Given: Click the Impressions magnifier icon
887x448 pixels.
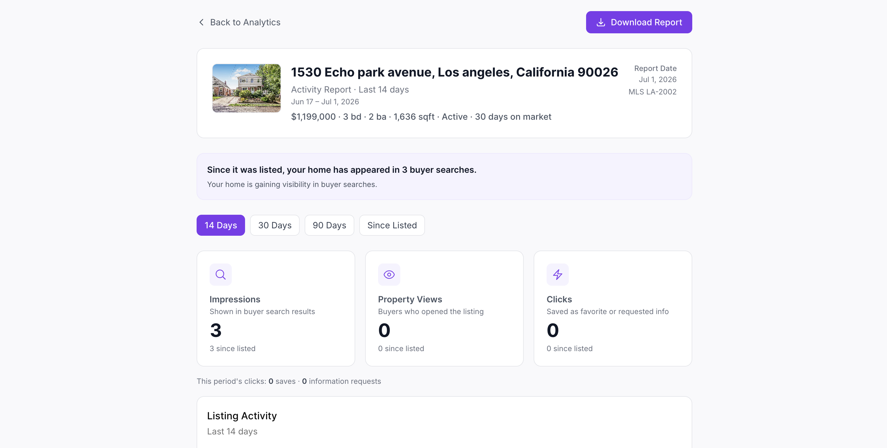Looking at the screenshot, I should pos(221,275).
